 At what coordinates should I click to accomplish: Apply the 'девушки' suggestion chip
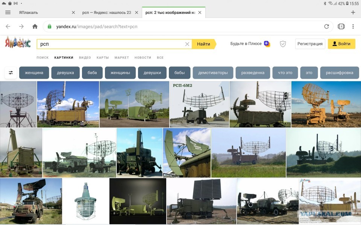click(x=152, y=73)
